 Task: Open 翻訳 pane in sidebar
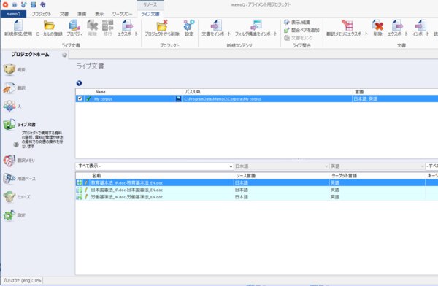click(15, 88)
